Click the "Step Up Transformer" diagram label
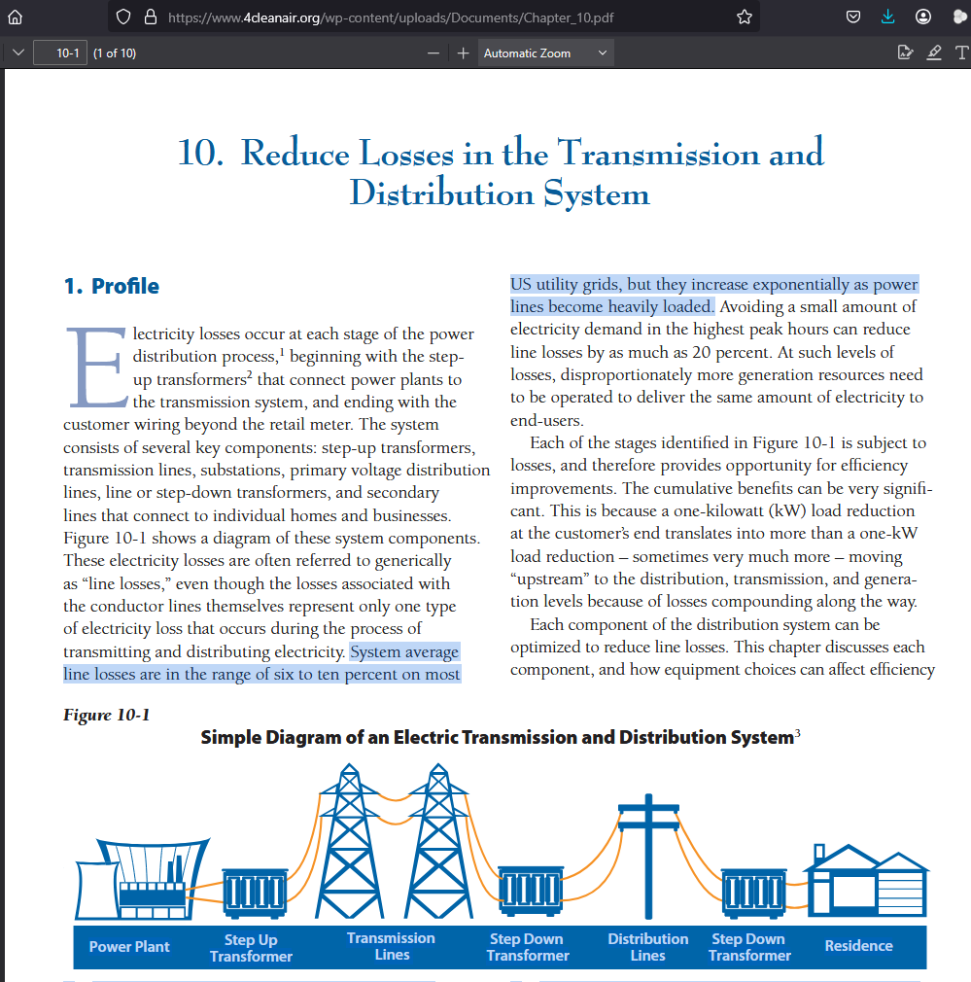The height and width of the screenshot is (982, 971). (251, 948)
